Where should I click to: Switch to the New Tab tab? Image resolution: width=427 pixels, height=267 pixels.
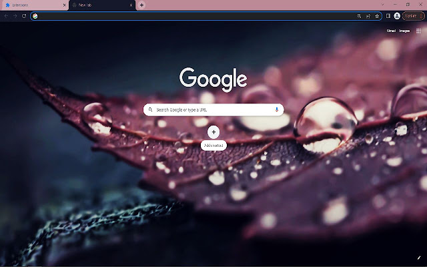point(102,5)
